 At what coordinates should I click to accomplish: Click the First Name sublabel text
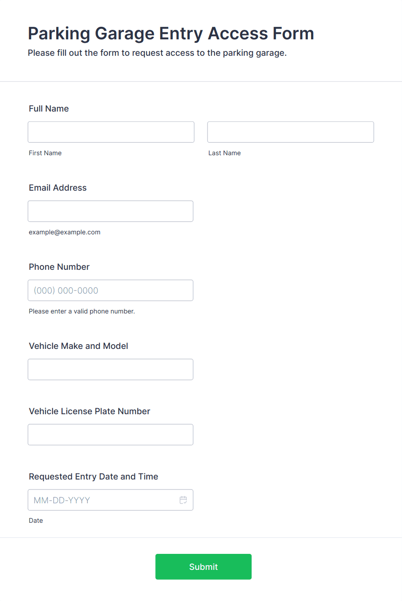point(45,153)
